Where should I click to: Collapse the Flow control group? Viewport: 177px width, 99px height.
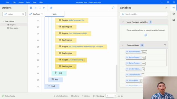click(3, 21)
